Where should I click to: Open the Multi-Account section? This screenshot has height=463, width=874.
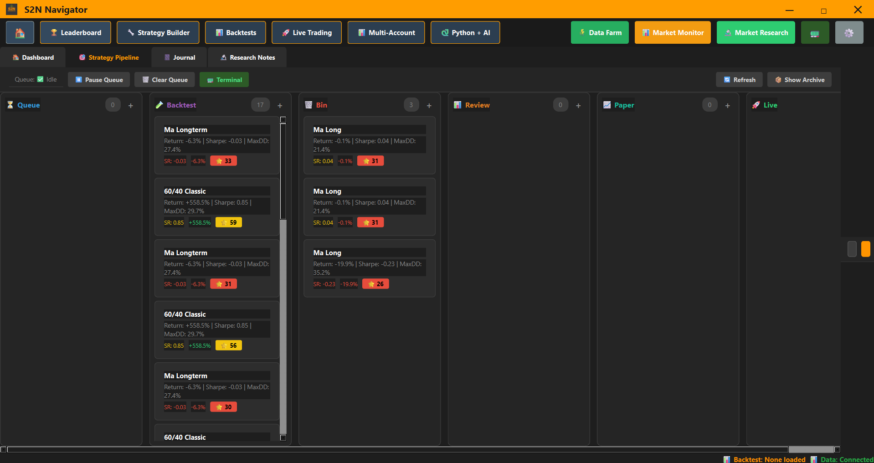point(386,33)
